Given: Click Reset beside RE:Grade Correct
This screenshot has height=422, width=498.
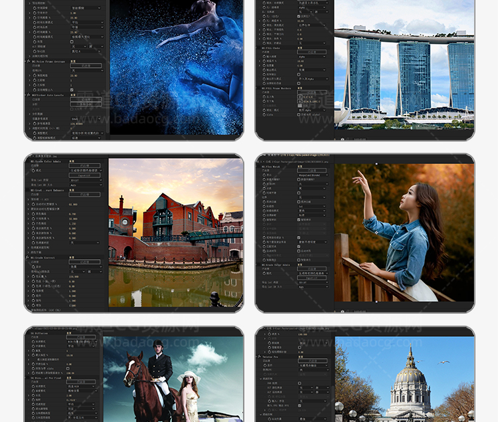Looking at the screenshot, I should click(x=72, y=257).
